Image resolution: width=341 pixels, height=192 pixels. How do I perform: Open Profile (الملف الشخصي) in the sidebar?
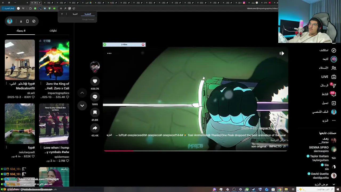pos(324,112)
